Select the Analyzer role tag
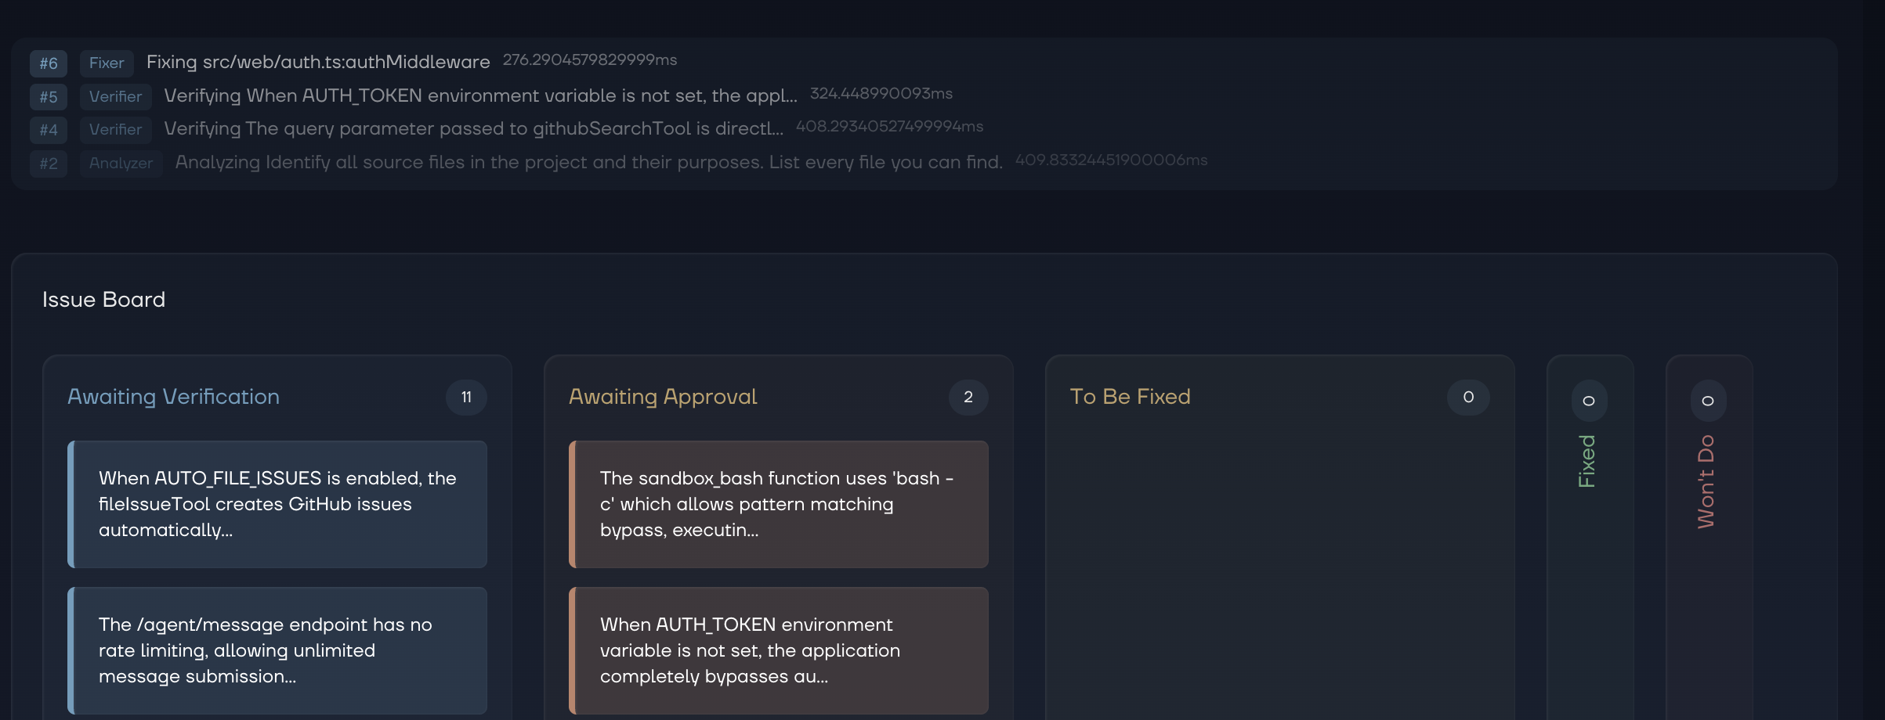The image size is (1885, 720). (121, 164)
